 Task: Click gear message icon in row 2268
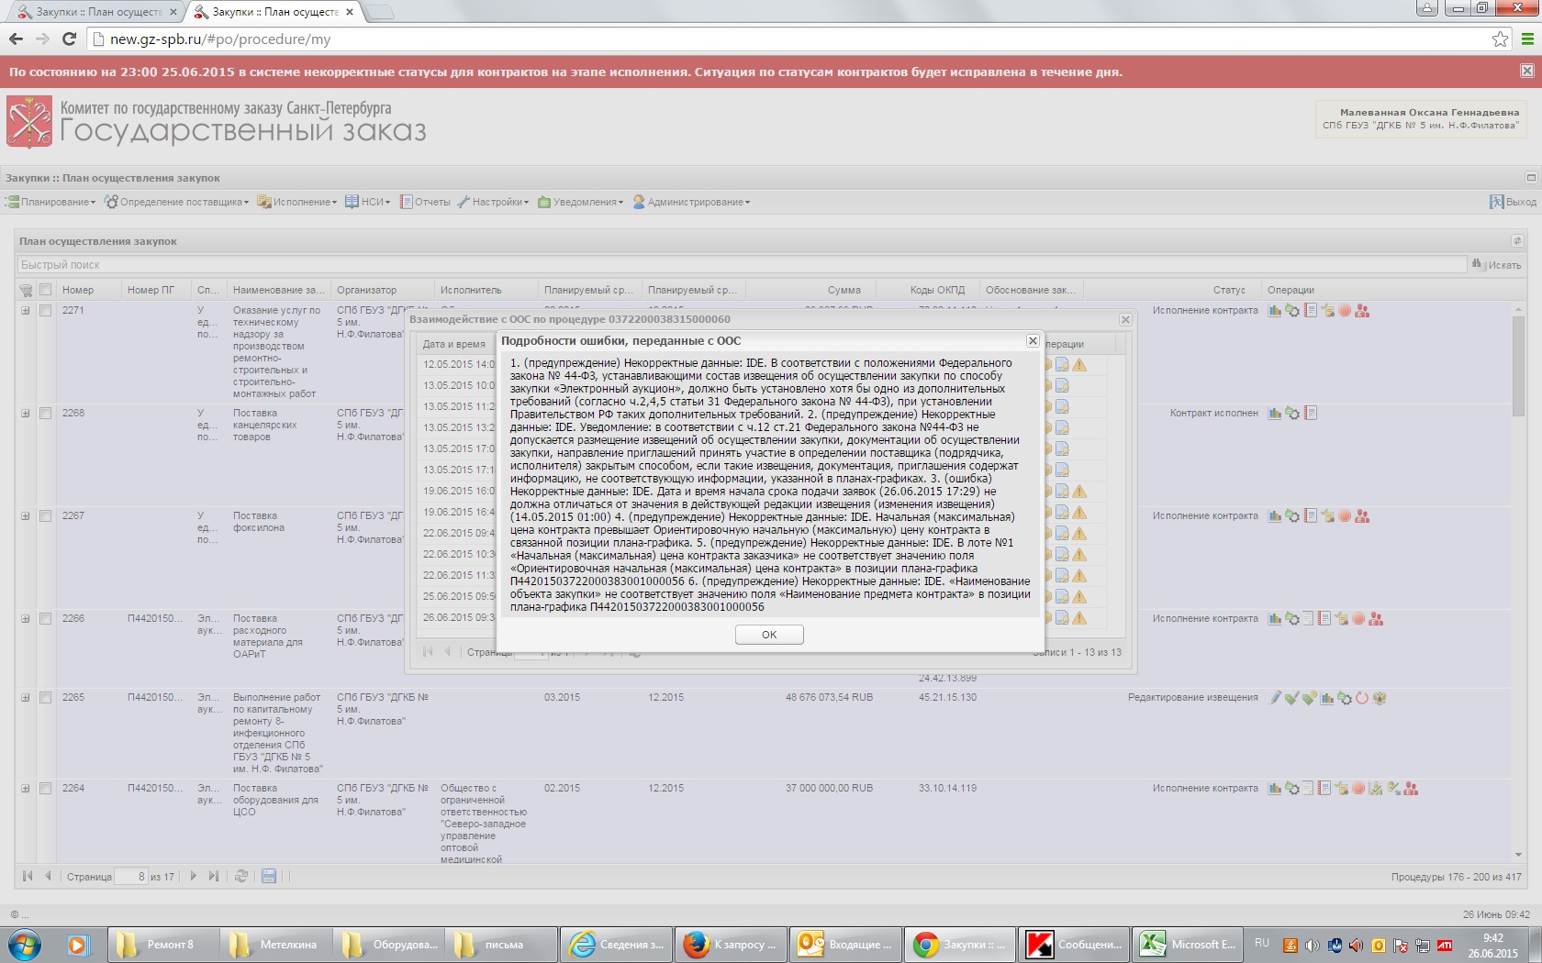click(1292, 414)
